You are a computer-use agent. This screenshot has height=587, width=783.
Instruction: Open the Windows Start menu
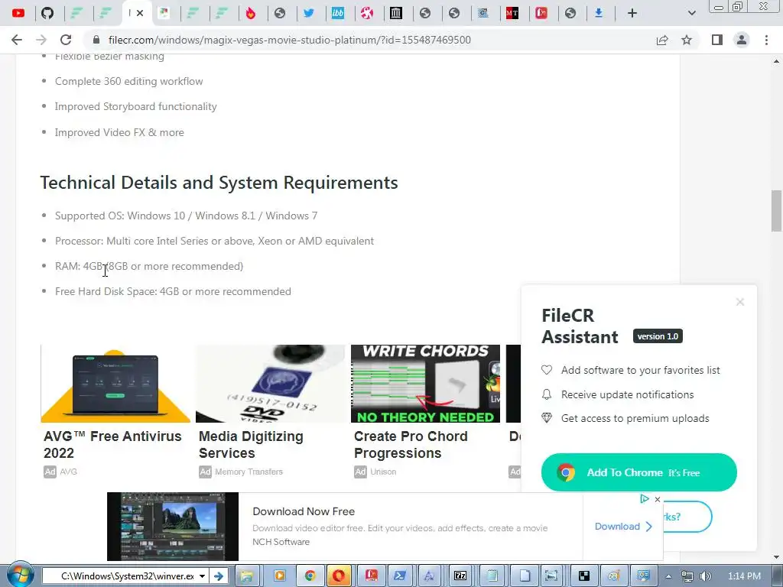point(21,576)
